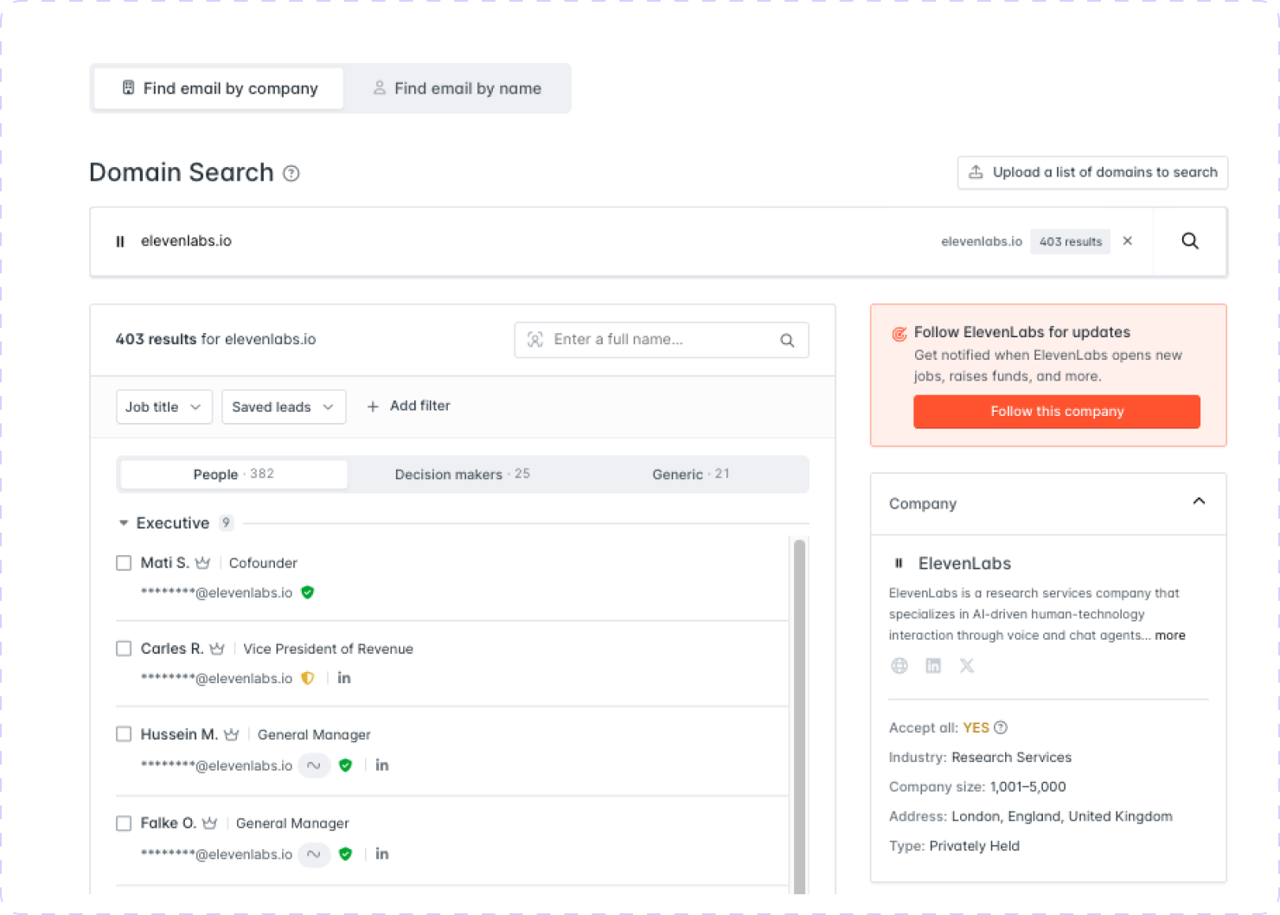This screenshot has height=915, width=1280.
Task: Select the Mati S. checkbox
Action: click(124, 563)
